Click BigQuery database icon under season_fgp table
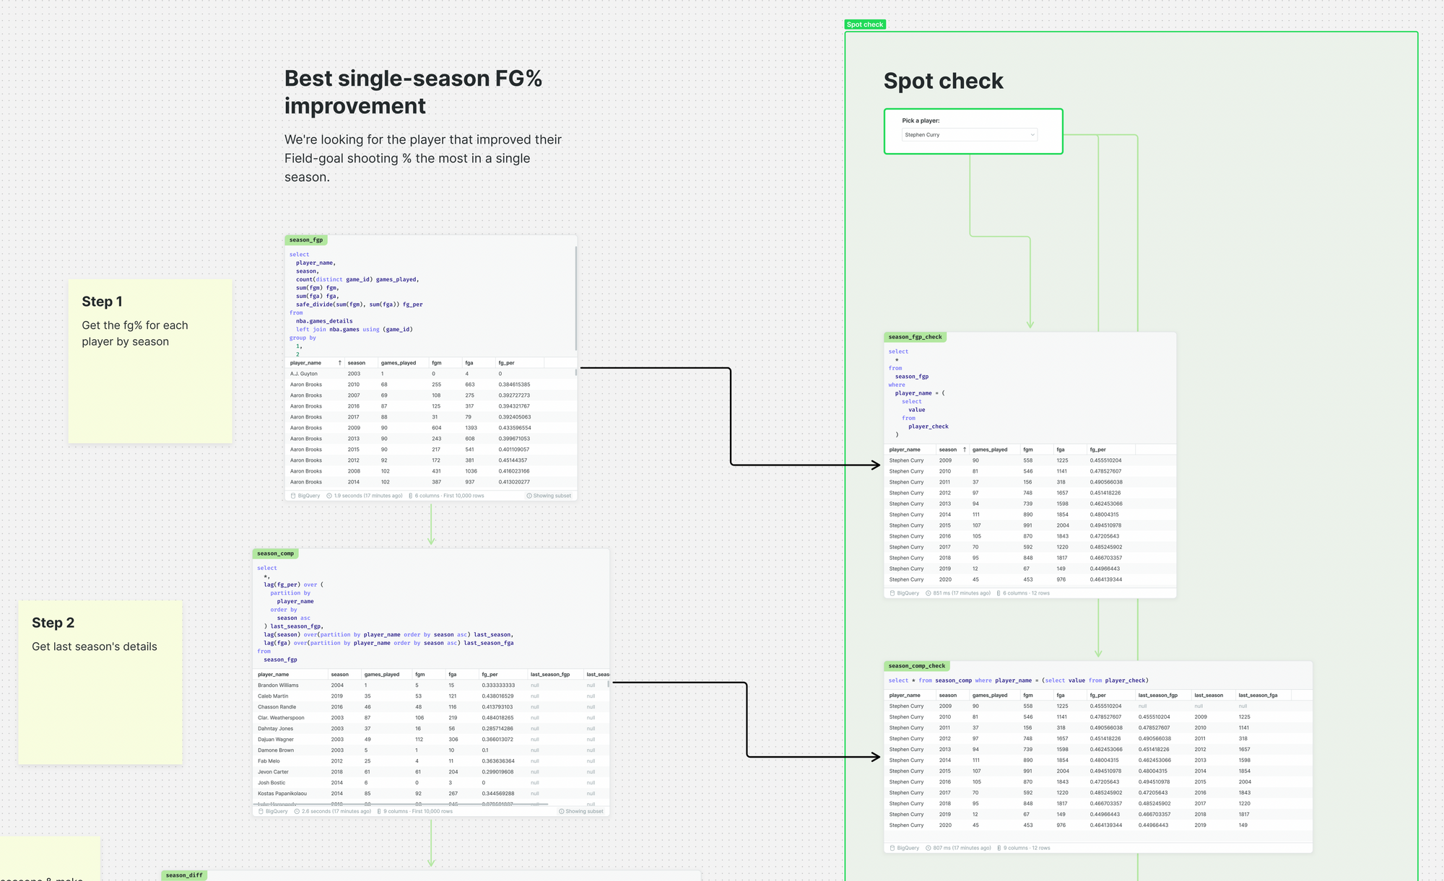The width and height of the screenshot is (1444, 881). (x=293, y=496)
